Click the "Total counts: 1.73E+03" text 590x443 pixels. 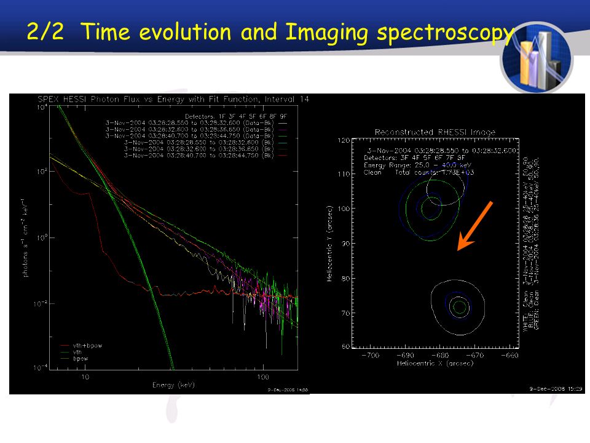coord(435,172)
